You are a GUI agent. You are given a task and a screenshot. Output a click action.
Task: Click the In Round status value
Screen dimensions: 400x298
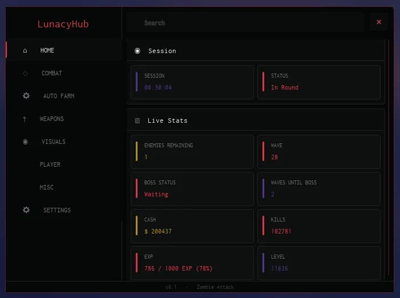point(284,87)
